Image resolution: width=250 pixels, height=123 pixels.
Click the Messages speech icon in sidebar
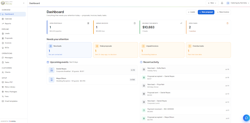tap(3, 58)
